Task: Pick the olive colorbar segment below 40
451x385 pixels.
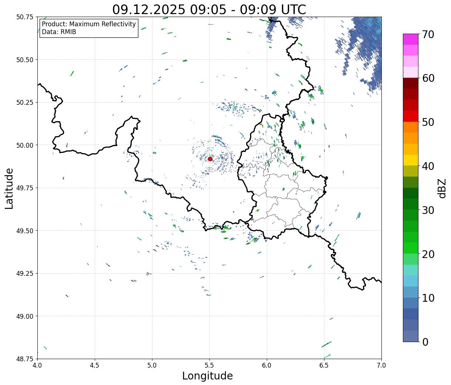Action: click(x=411, y=171)
